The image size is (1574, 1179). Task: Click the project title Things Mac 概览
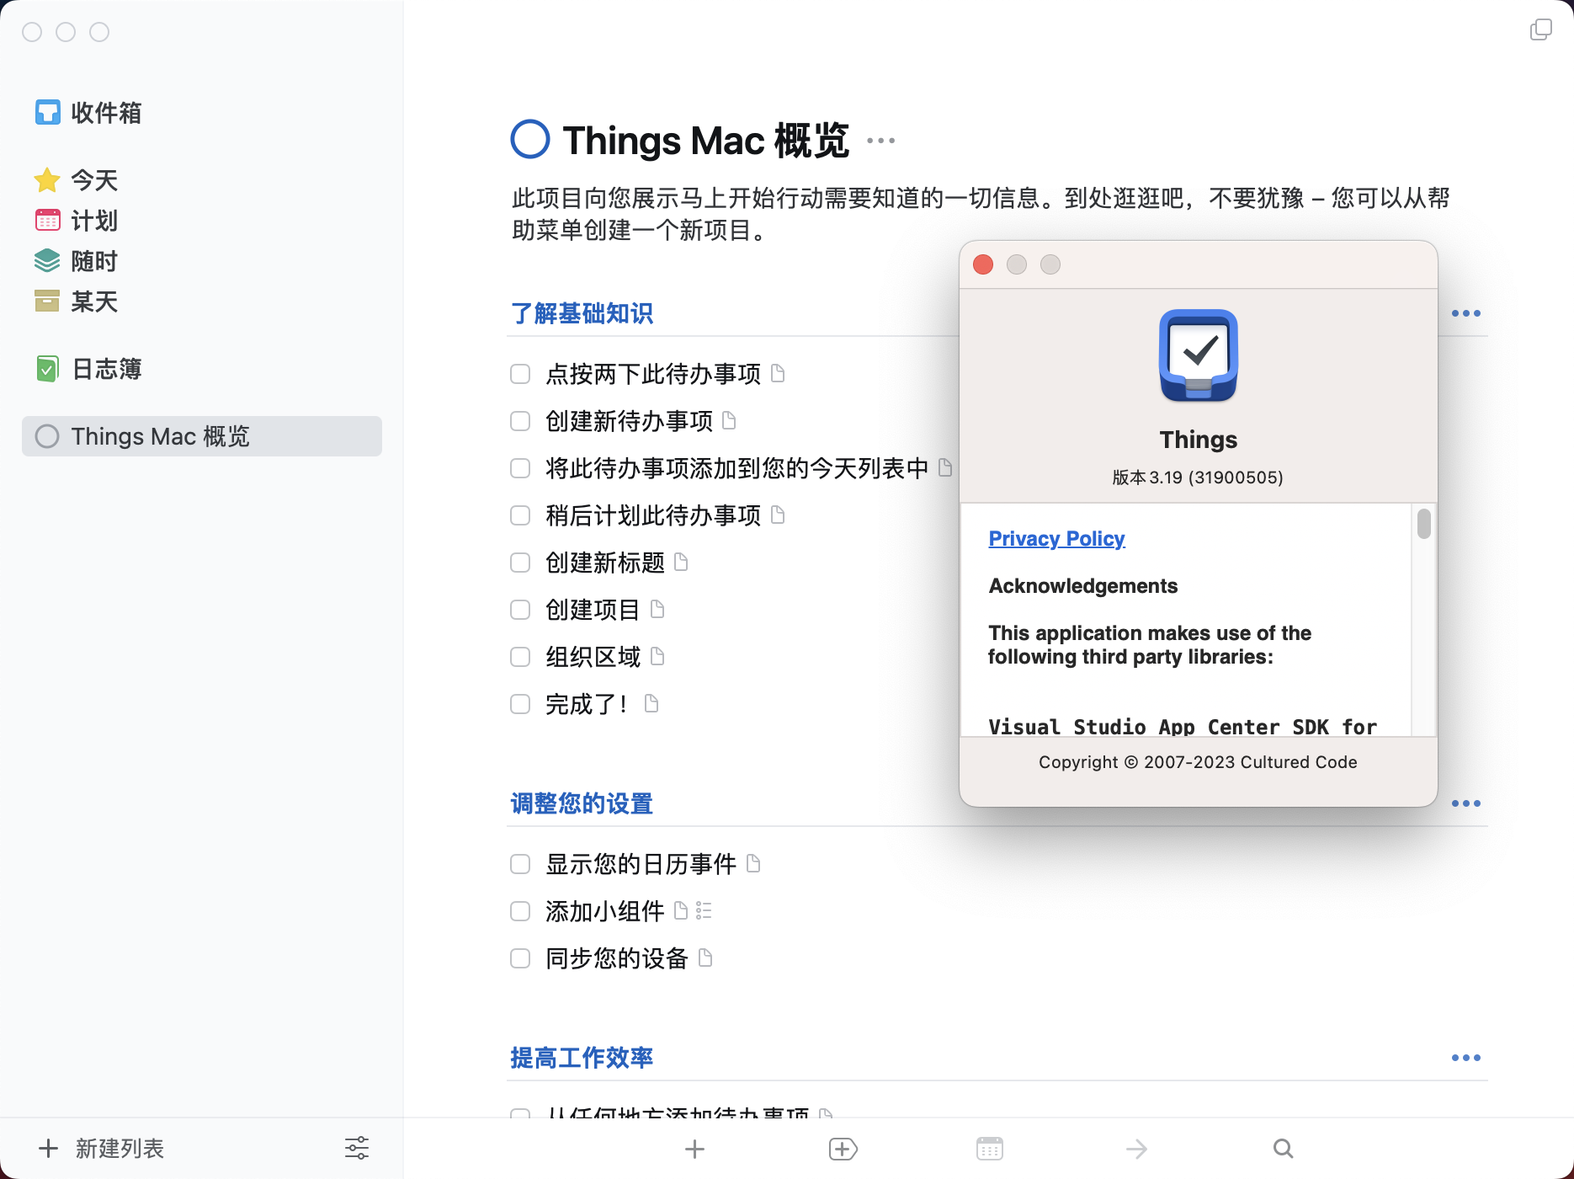[705, 141]
